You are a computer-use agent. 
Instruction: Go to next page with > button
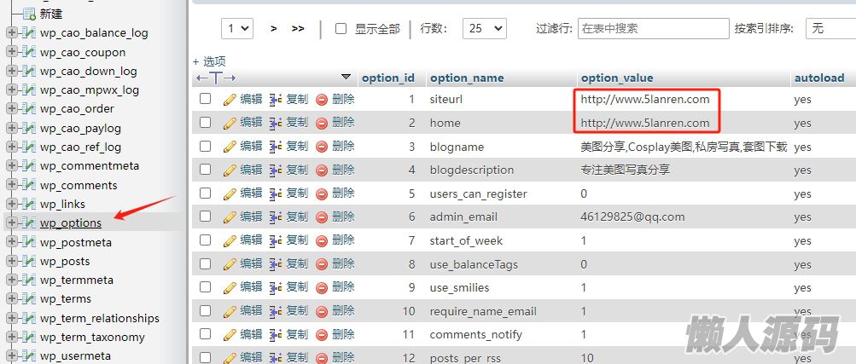click(273, 28)
